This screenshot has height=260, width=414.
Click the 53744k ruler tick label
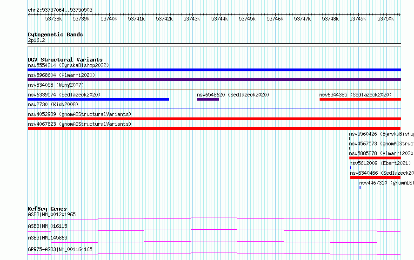tap(220, 19)
